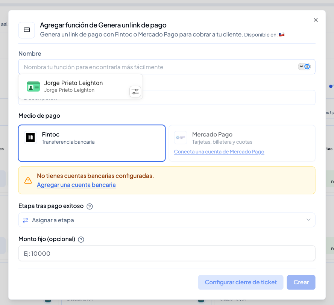Follow Conecta una cuenta de Mercado Pago link
This screenshot has height=305, width=334.
(219, 152)
